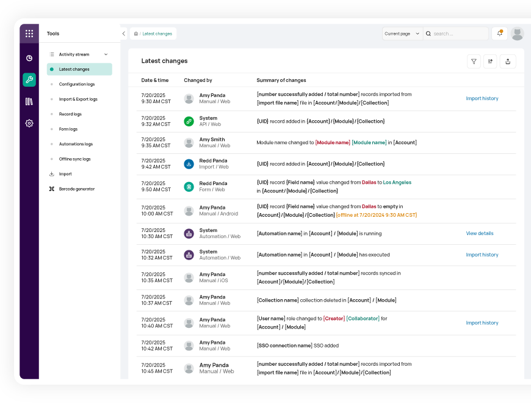
Task: Open Configuration logs
Action: [77, 84]
